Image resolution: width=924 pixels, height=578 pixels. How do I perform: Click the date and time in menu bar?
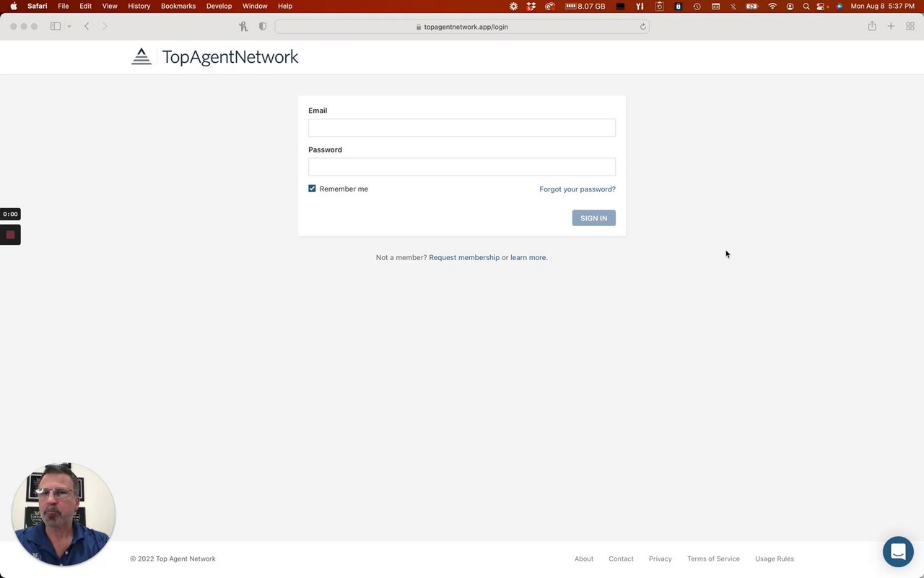click(x=882, y=6)
